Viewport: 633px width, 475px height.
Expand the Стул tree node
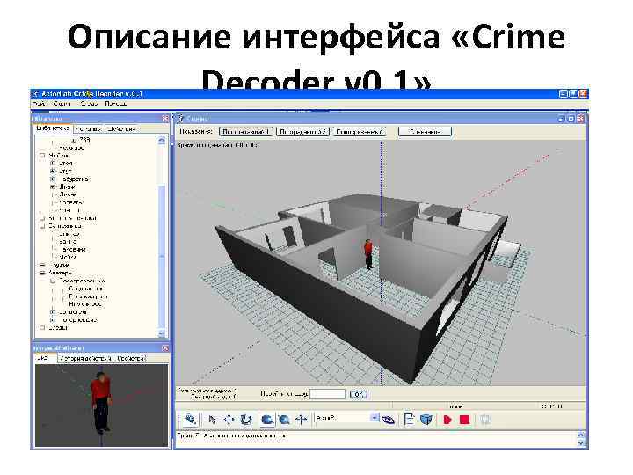point(53,172)
